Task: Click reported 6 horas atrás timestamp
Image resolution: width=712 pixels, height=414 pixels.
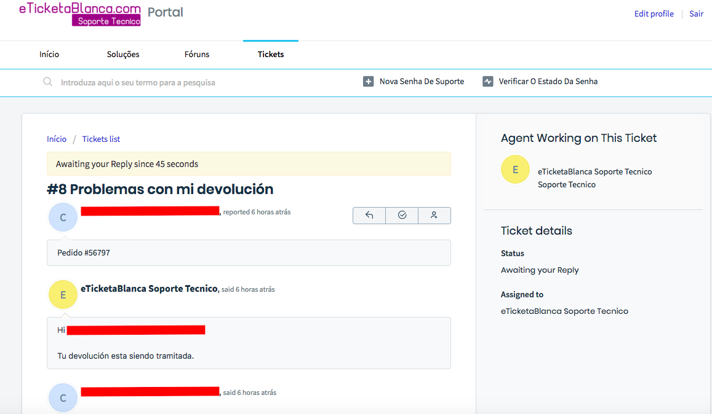Action: (x=257, y=212)
